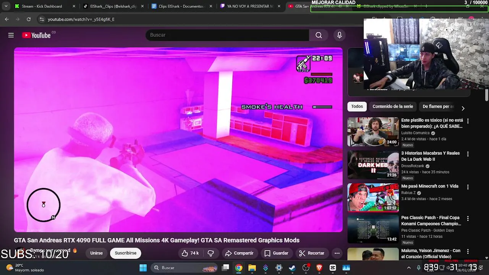This screenshot has width=489, height=275.
Task: Close the ElShark__Clips TikTok tab
Action: [142, 6]
